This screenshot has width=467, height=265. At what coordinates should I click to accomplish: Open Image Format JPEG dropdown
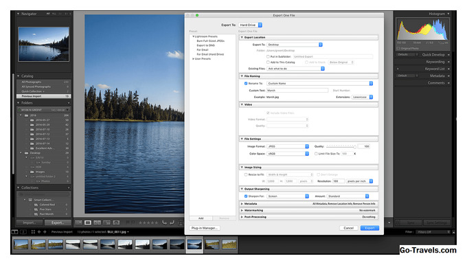pyautogui.click(x=288, y=146)
